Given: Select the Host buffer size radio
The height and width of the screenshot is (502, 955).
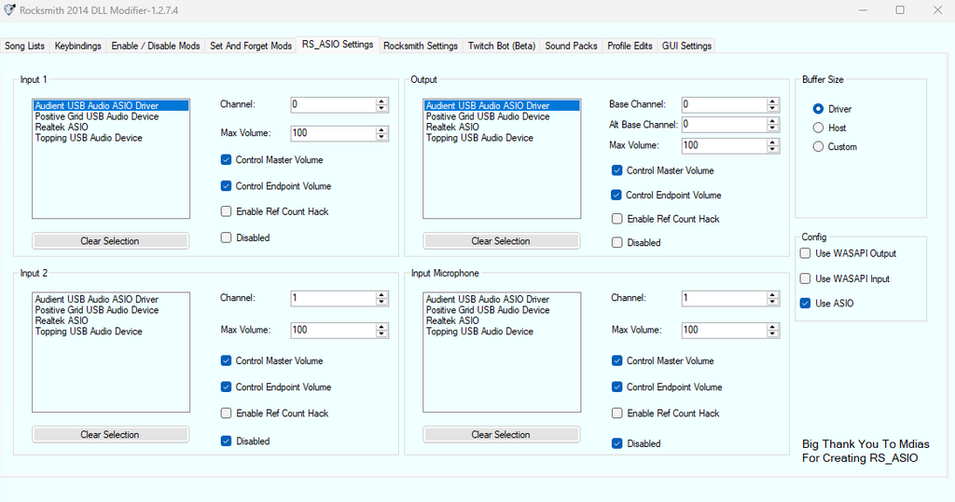Looking at the screenshot, I should click(x=818, y=128).
